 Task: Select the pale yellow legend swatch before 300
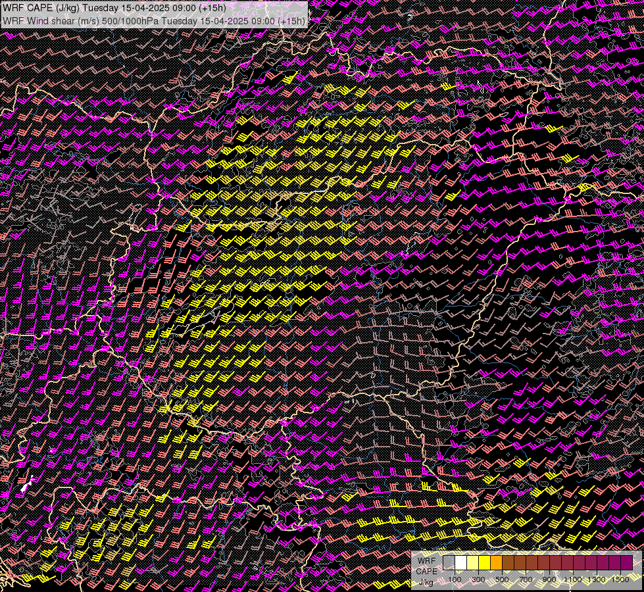point(473,562)
